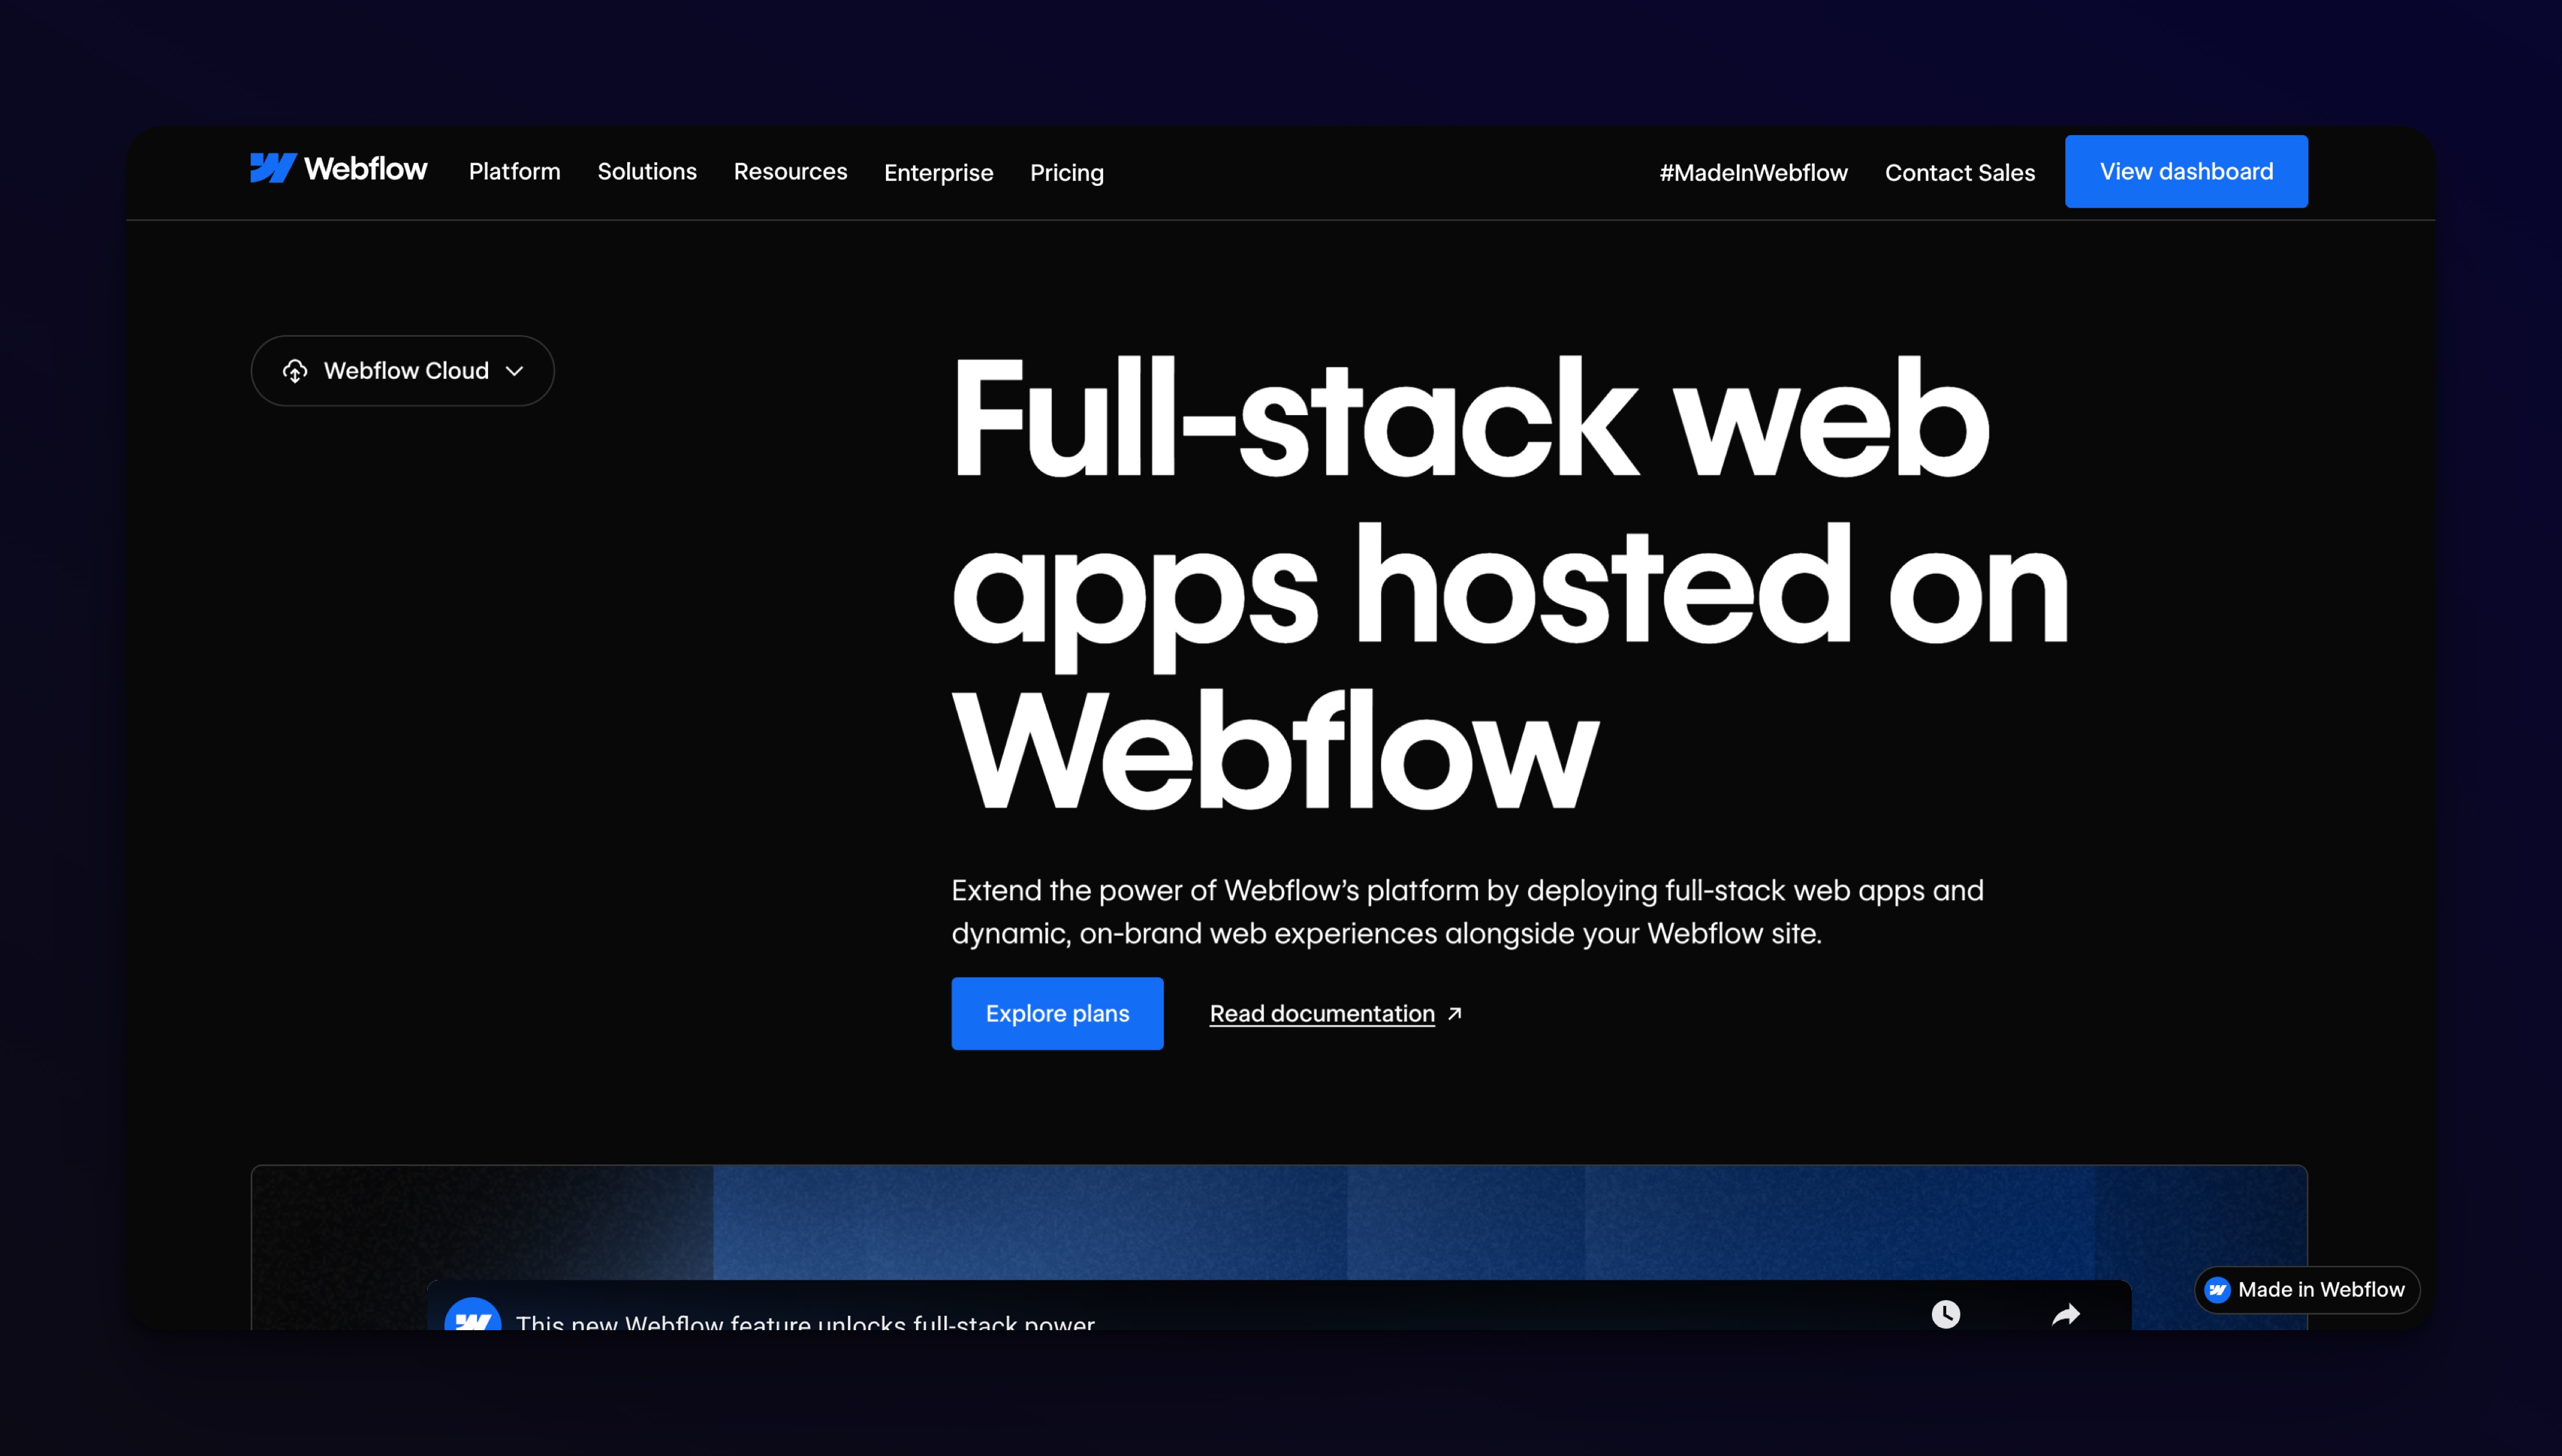Select the Enterprise menu item
2562x1456 pixels.
[939, 172]
